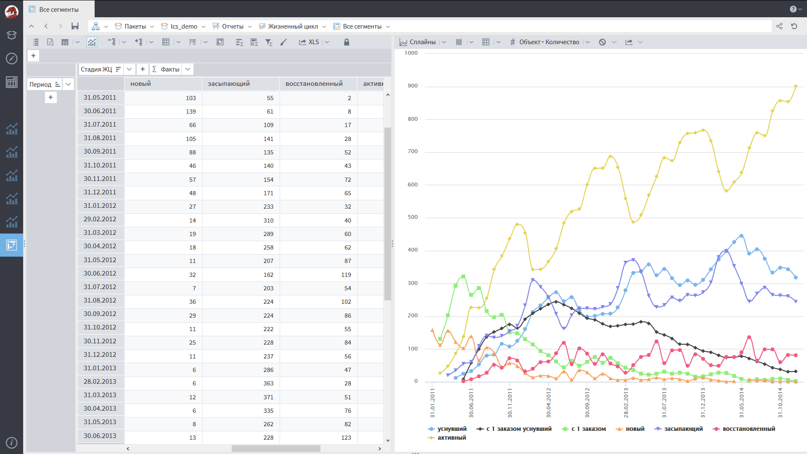Click the plus button above the table
Viewport: 807px width, 454px height.
coord(33,56)
